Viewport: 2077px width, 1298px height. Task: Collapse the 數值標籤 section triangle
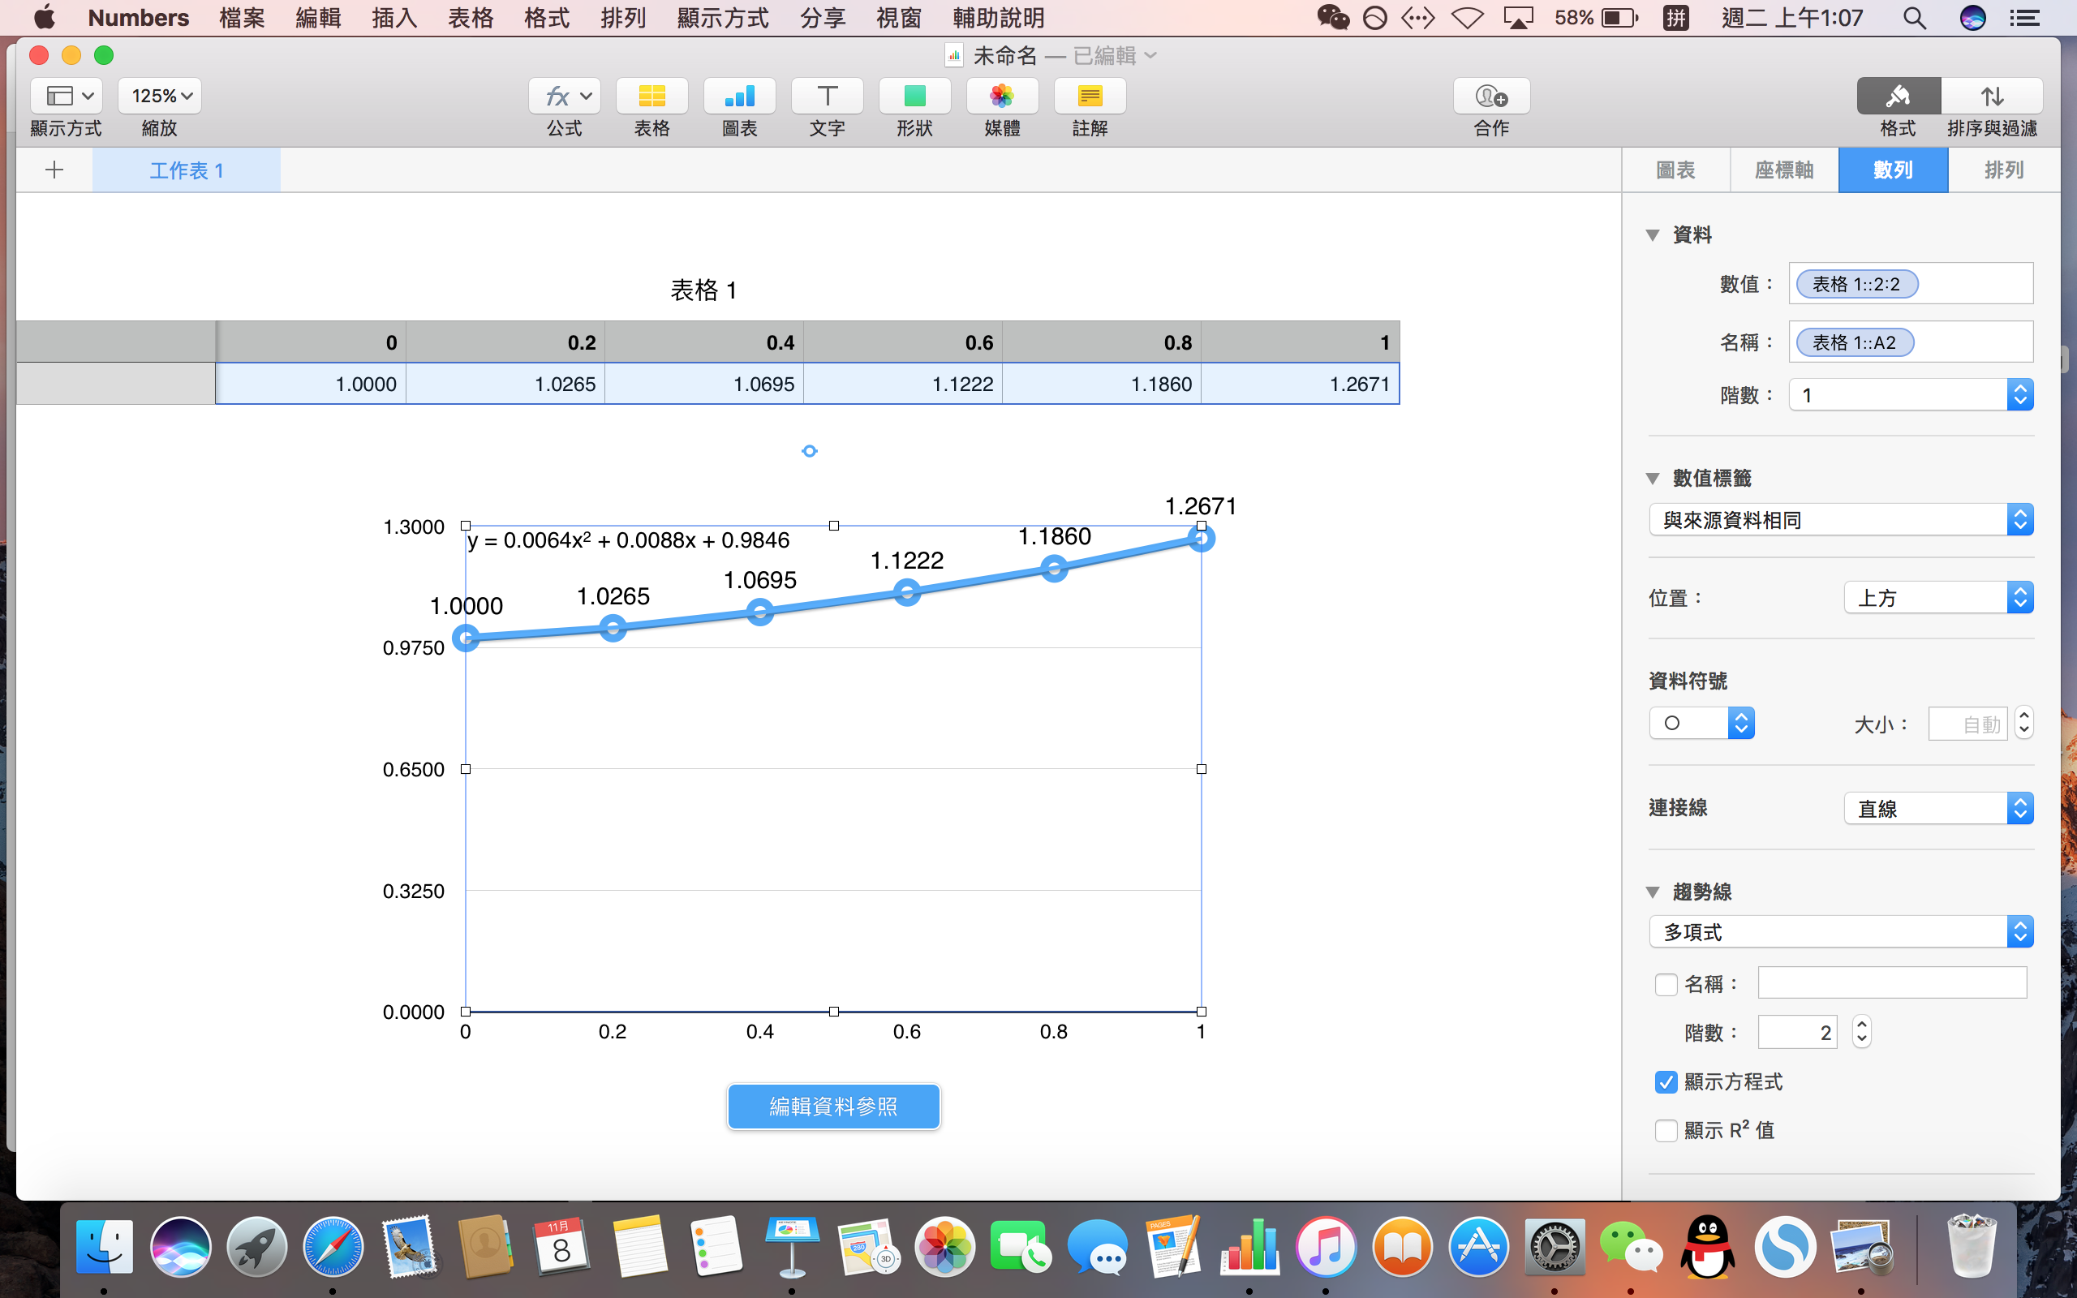(1653, 479)
